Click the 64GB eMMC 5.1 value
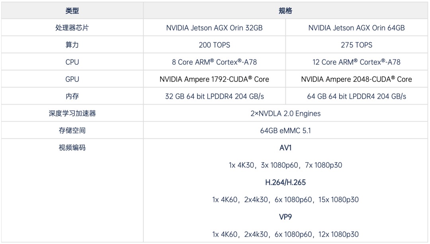This screenshot has width=430, height=244. pyautogui.click(x=285, y=131)
